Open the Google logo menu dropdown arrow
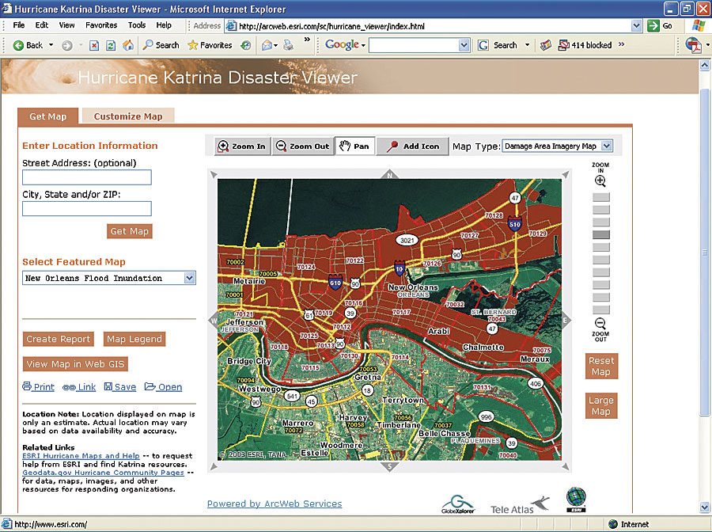Image resolution: width=712 pixels, height=532 pixels. pos(363,45)
